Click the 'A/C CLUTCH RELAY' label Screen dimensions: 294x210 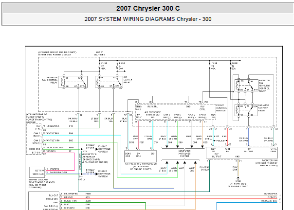click(128, 80)
